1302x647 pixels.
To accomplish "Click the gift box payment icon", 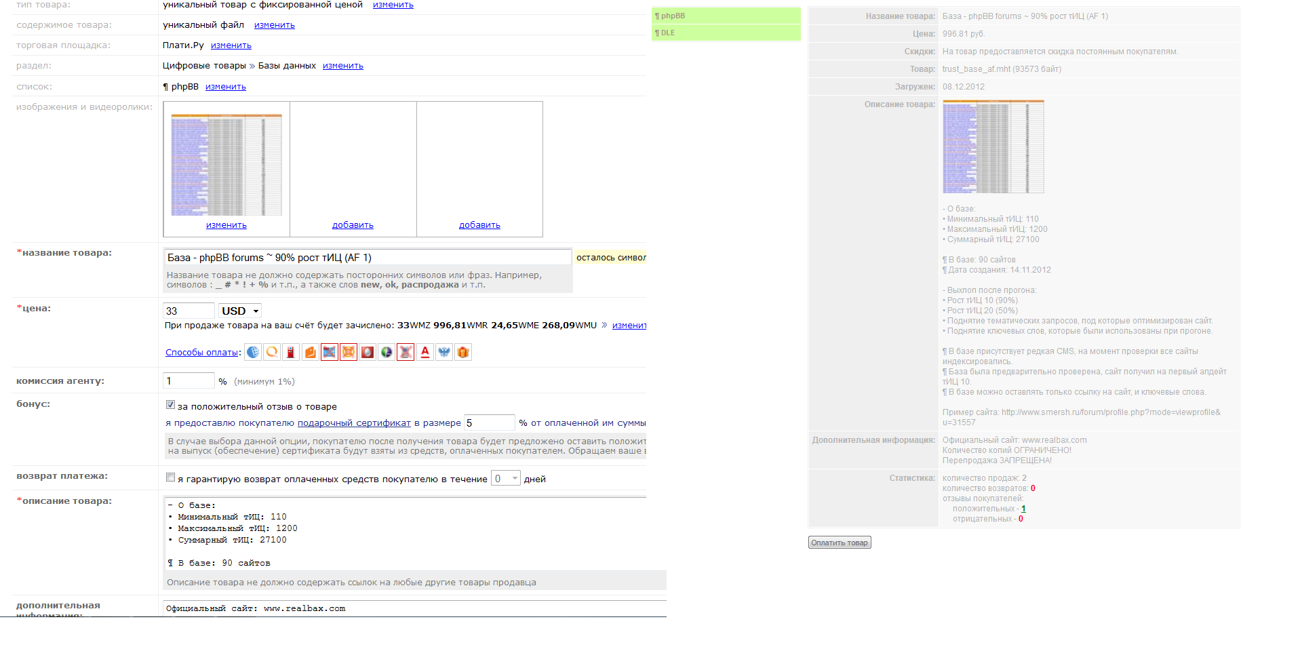I will (463, 352).
